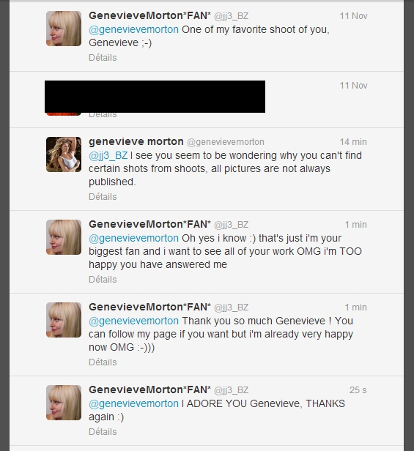Click the @genevievemorton mention in the 'Thank you so much' tweet

[133, 321]
